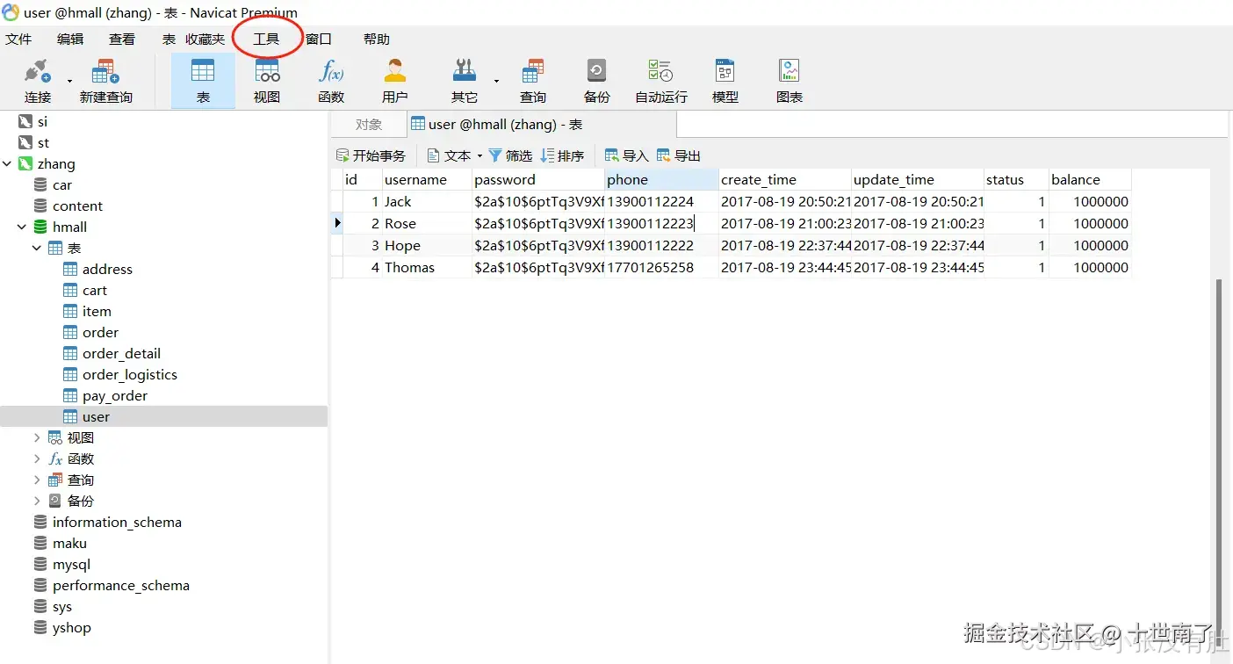Select the content database in tree
Image resolution: width=1233 pixels, height=664 pixels.
77,206
